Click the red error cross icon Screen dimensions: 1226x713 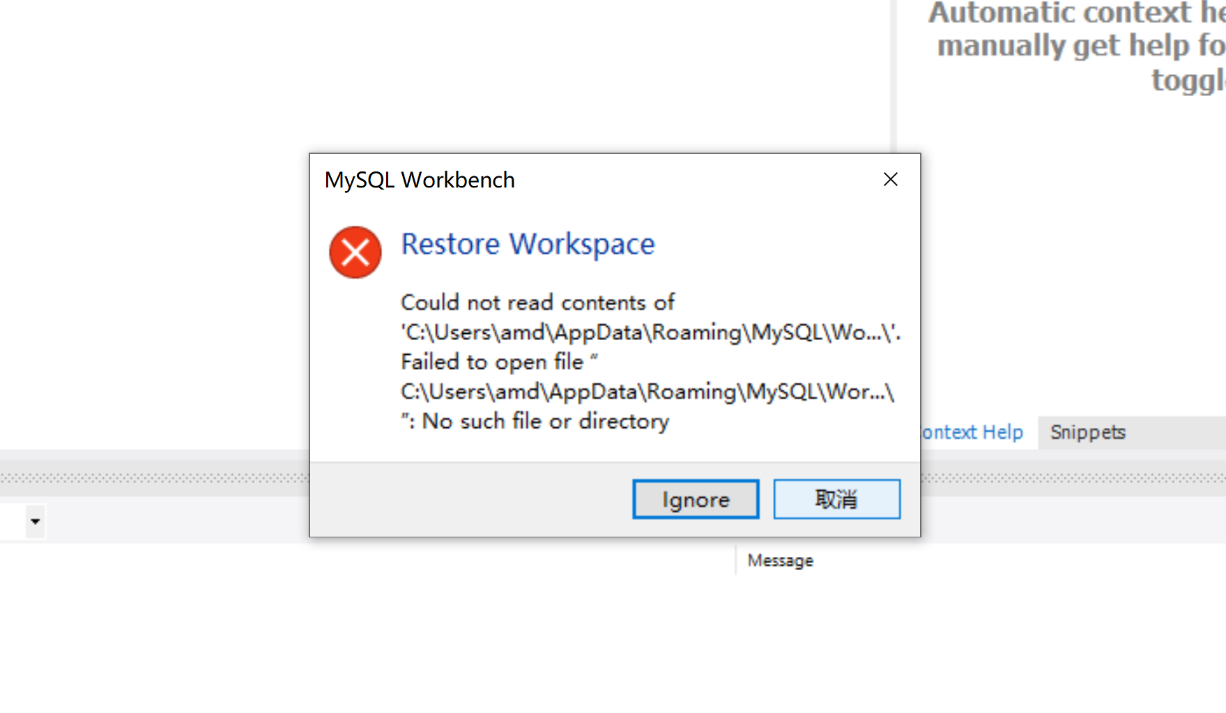point(355,252)
